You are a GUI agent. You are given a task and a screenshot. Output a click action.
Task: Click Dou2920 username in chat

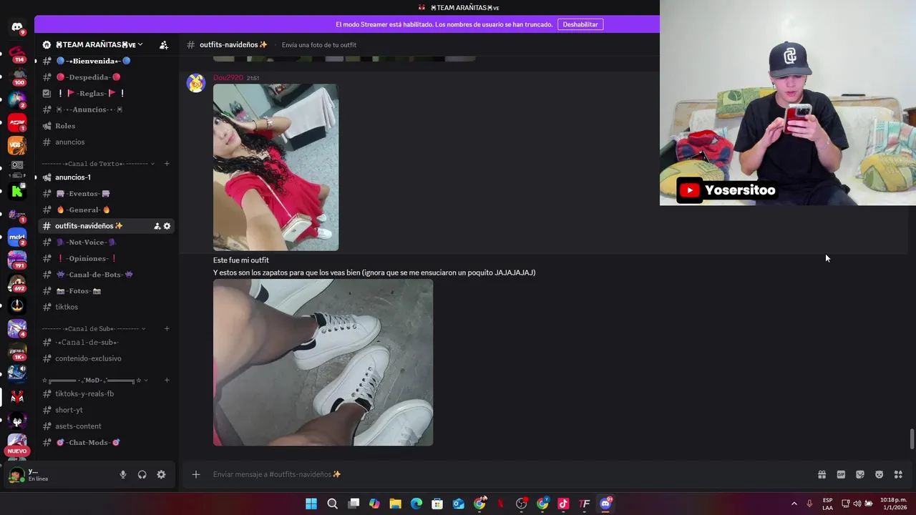pos(228,78)
